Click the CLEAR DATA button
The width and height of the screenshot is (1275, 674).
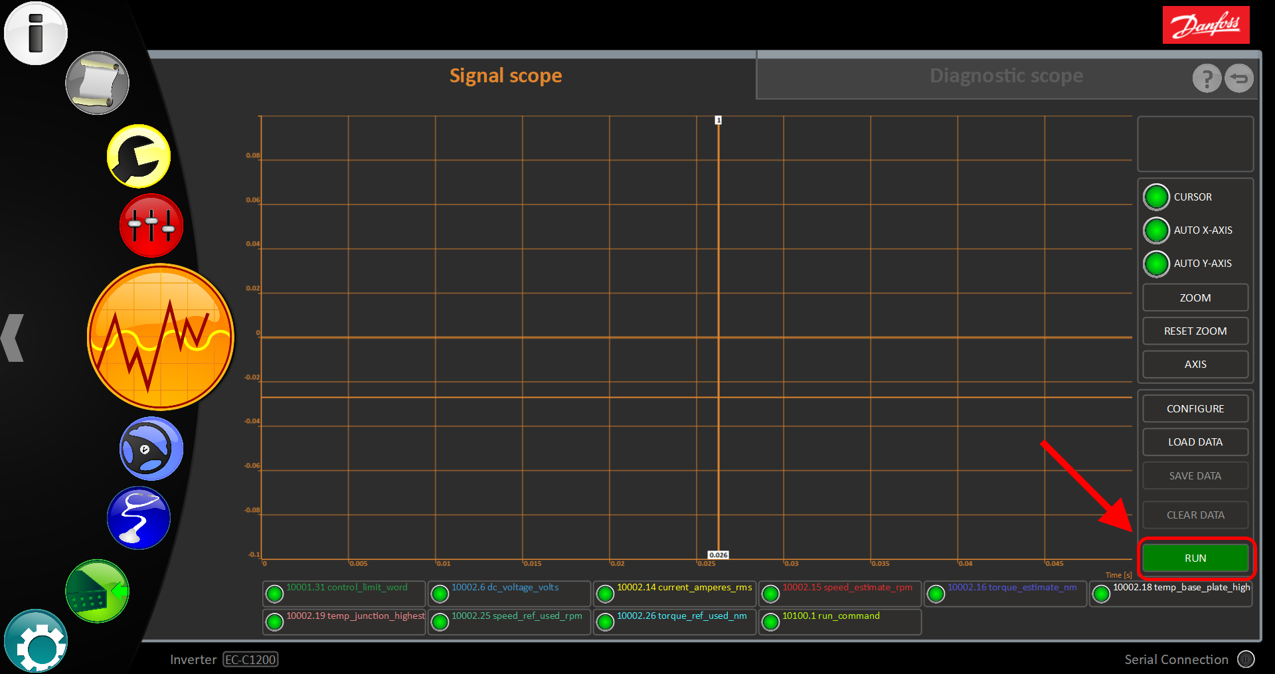[1195, 515]
